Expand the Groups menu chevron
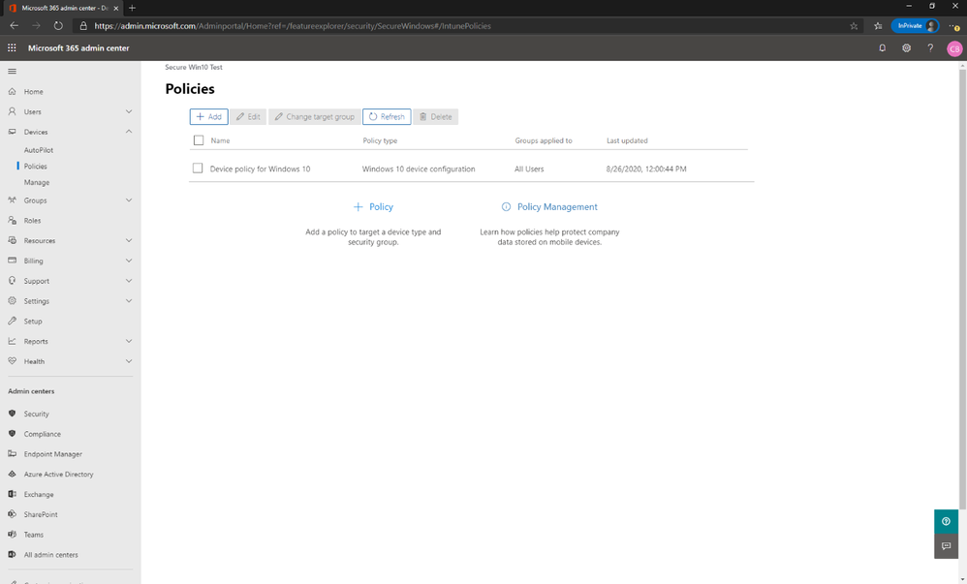The width and height of the screenshot is (967, 584). (129, 200)
